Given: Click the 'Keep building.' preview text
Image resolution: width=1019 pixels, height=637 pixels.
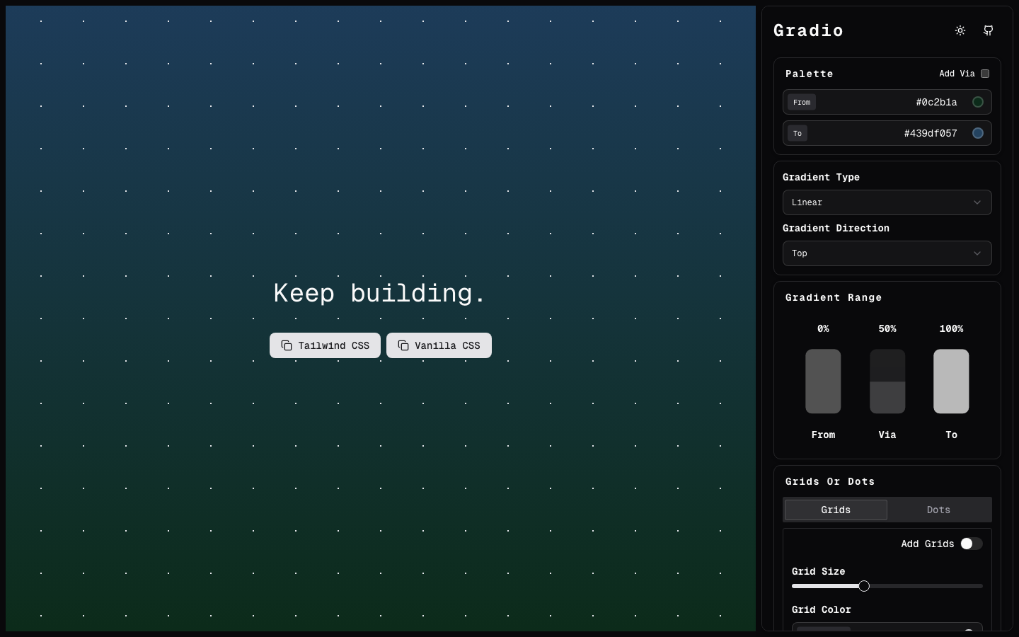Looking at the screenshot, I should [380, 293].
